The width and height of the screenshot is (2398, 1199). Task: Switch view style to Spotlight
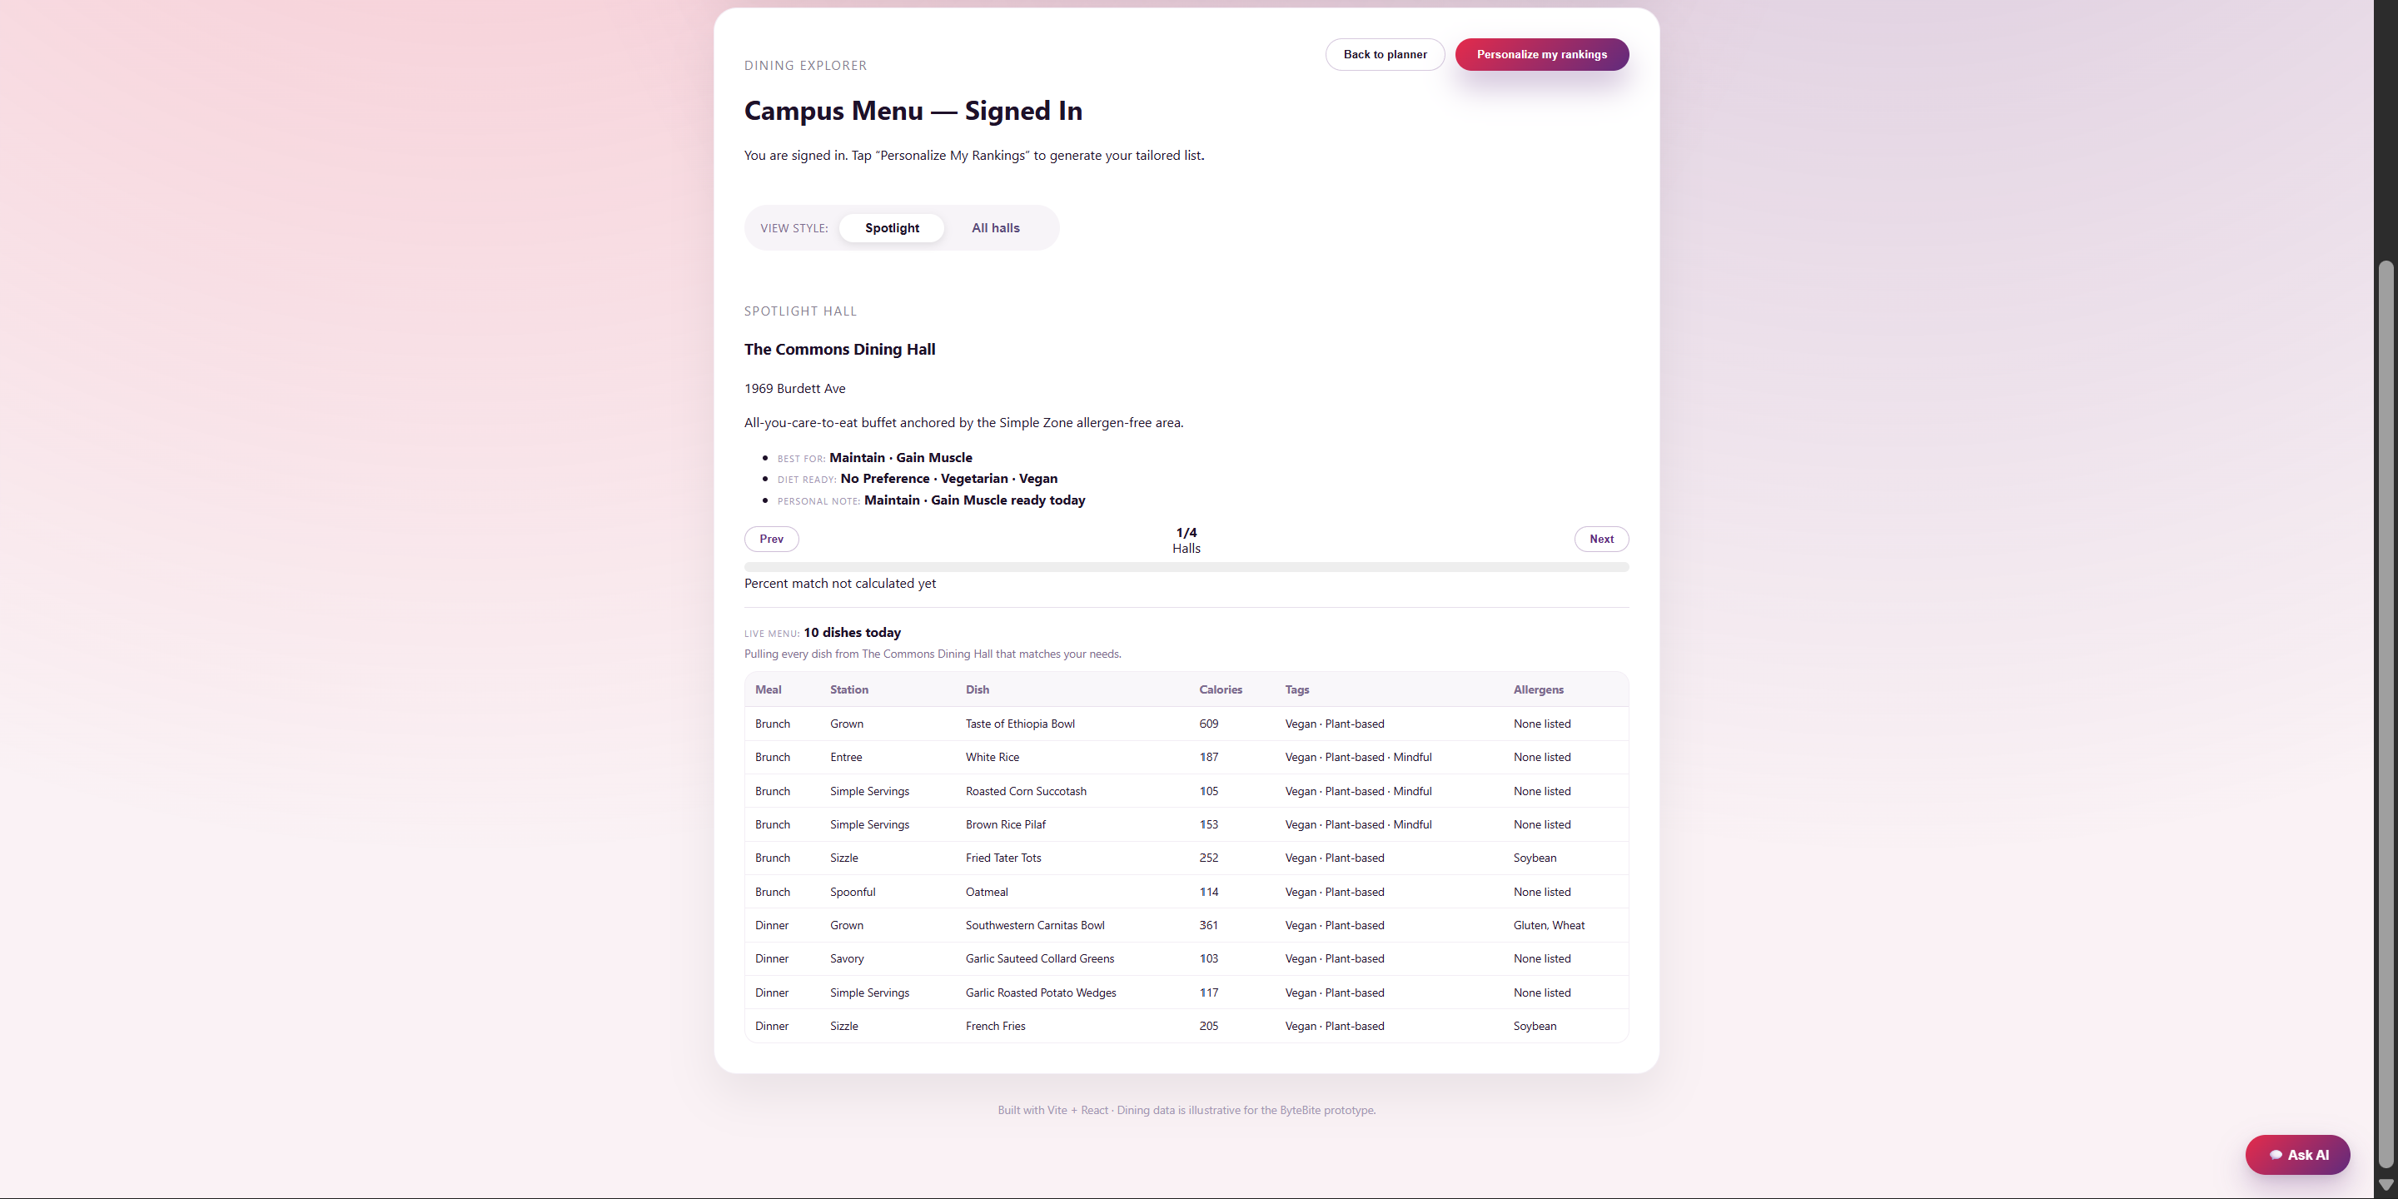point(891,228)
